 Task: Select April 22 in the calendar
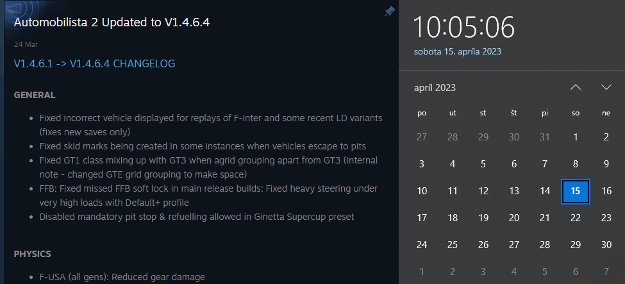tap(576, 218)
